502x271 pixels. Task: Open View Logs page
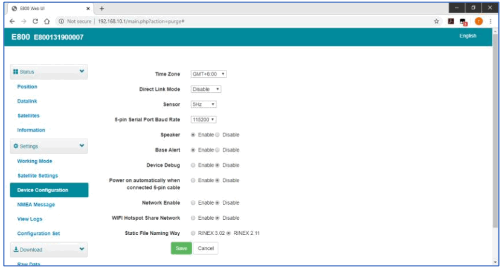point(30,219)
